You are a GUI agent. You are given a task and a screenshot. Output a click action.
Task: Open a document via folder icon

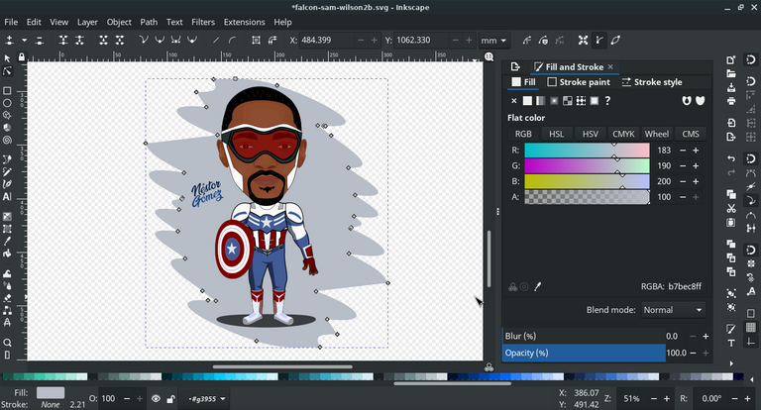tap(731, 73)
